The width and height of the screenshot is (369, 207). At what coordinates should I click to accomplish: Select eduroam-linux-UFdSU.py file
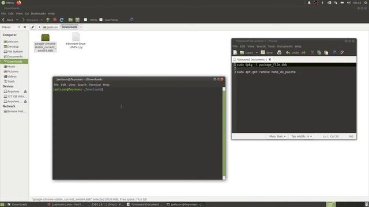76,41
